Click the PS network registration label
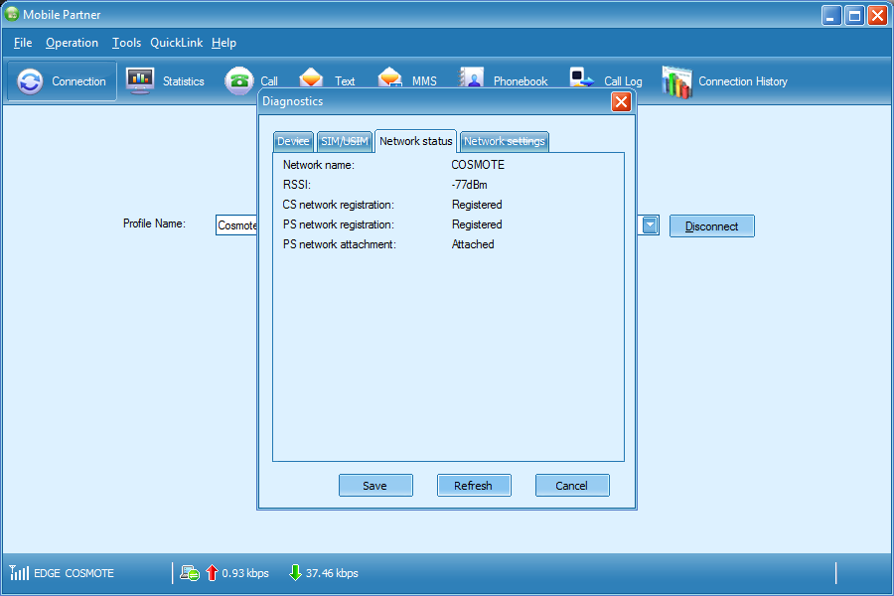Viewport: 894px width, 596px height. (x=338, y=224)
